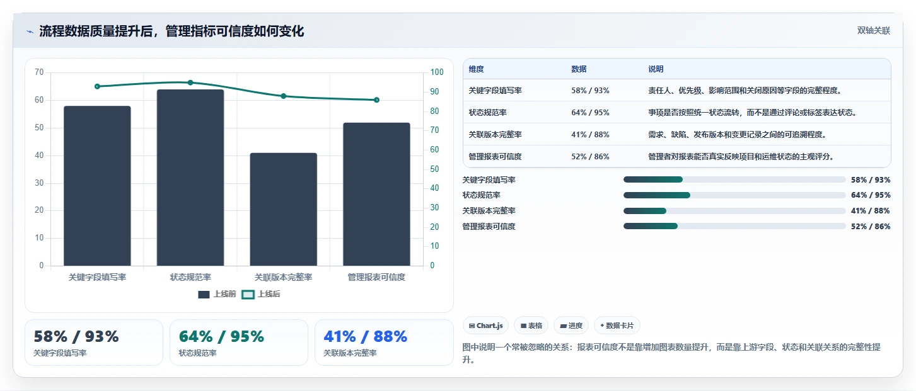916x391 pixels.
Task: Click the 64% / 95% data card
Action: coord(239,343)
